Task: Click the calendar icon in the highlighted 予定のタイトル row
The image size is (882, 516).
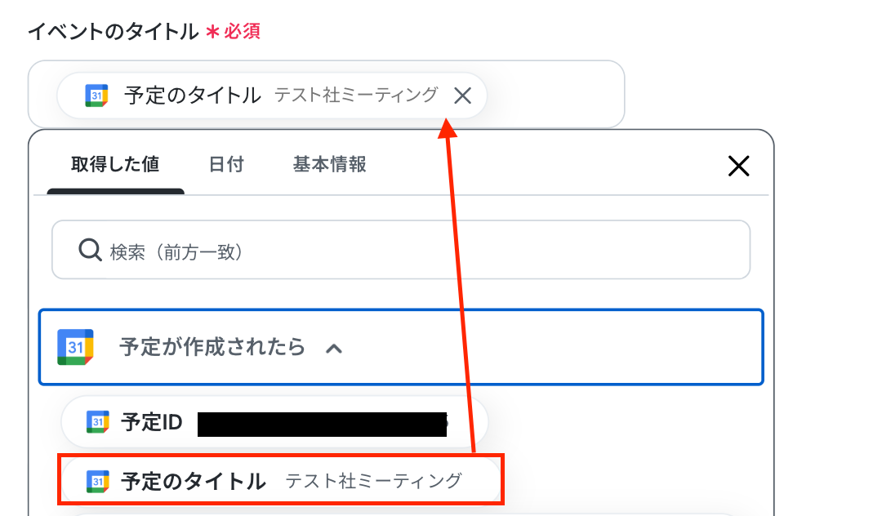Action: point(97,482)
